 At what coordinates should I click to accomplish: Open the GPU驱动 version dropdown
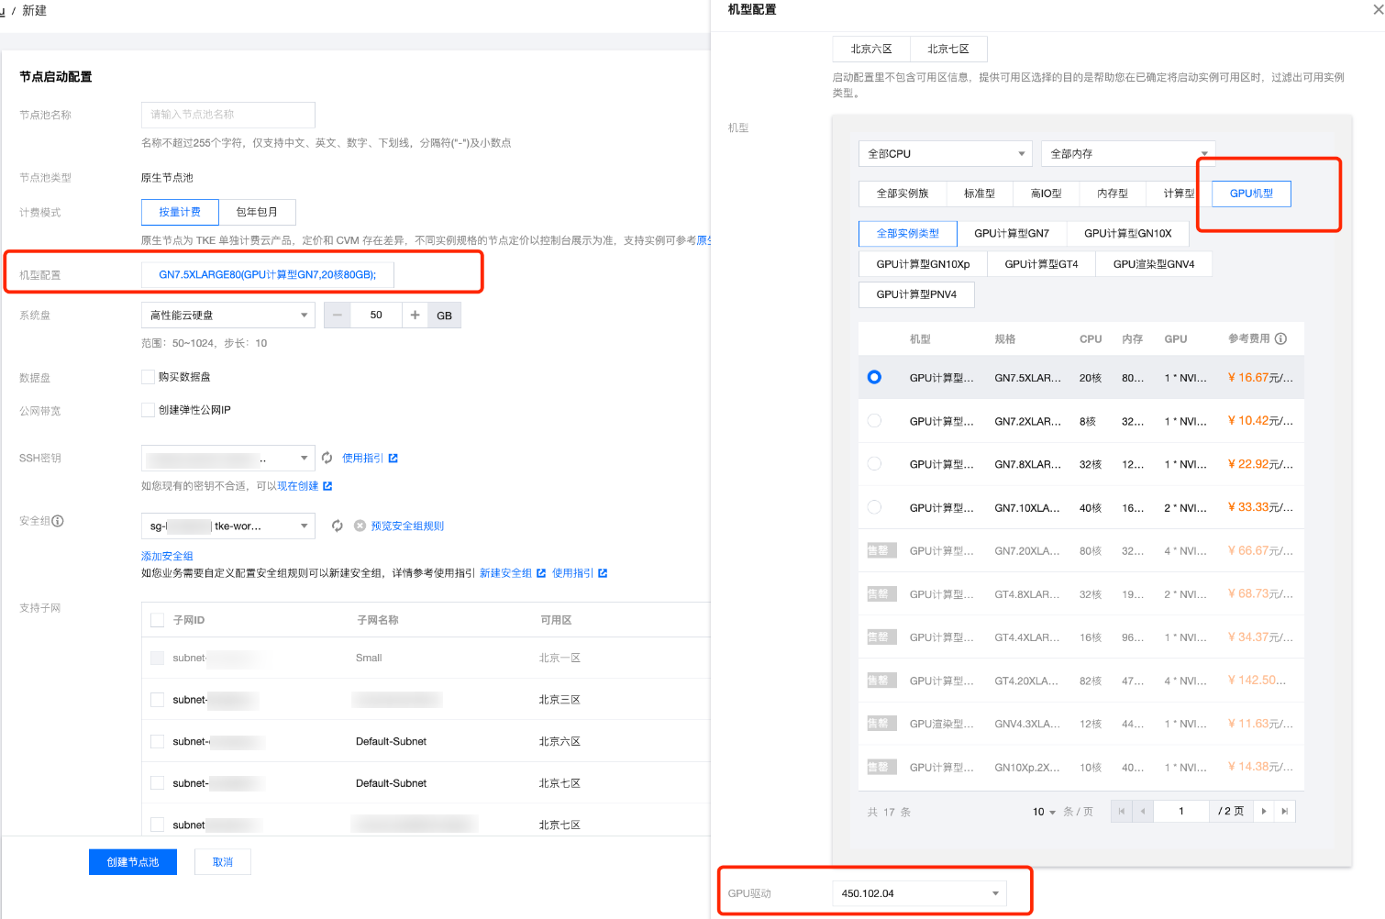[919, 893]
